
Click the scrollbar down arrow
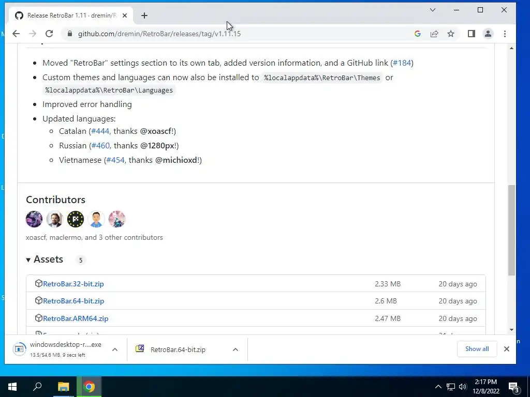[511, 330]
